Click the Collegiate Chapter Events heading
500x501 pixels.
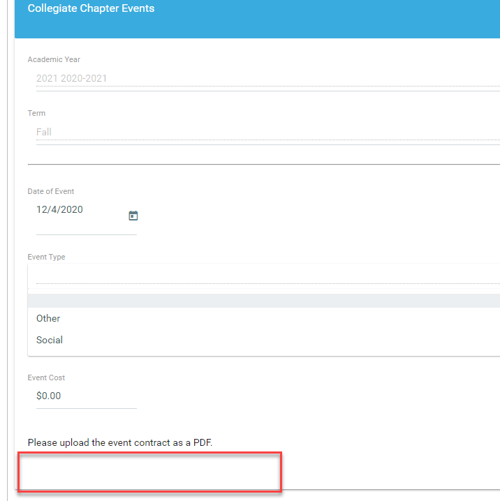(x=91, y=9)
